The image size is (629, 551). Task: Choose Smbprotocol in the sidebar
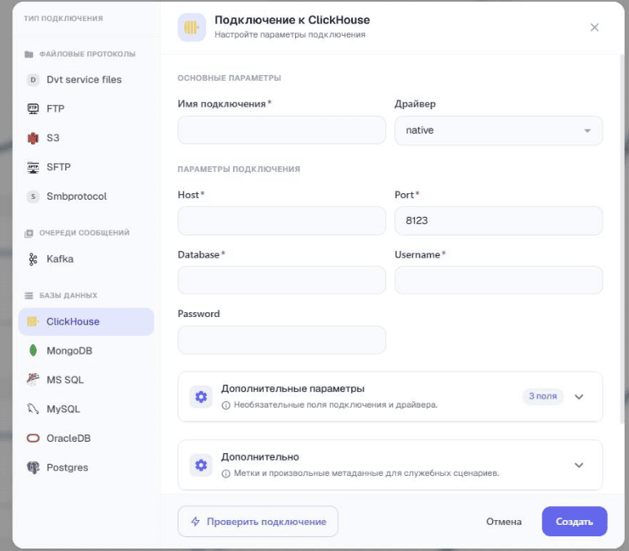[86, 196]
